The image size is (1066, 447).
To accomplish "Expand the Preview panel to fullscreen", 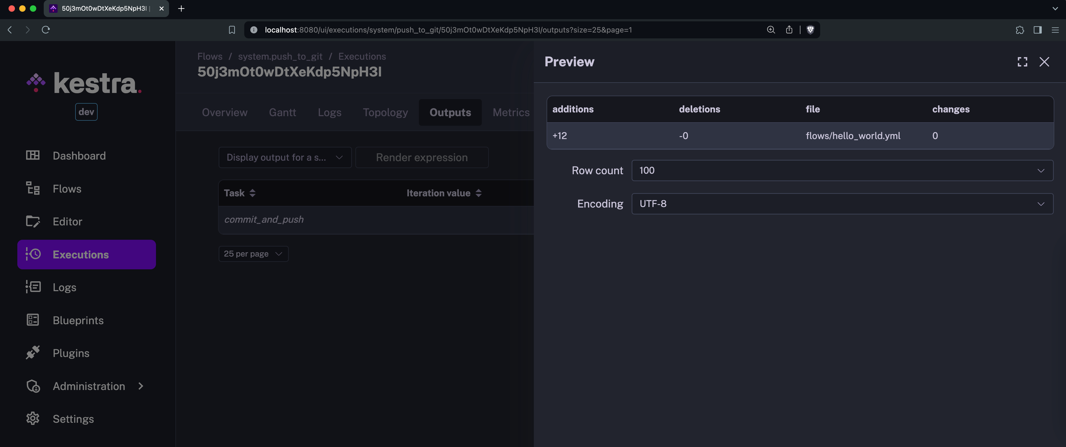I will coord(1022,62).
